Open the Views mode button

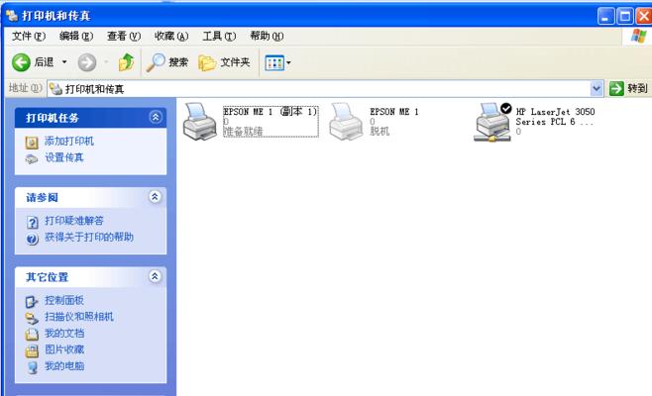[x=274, y=62]
